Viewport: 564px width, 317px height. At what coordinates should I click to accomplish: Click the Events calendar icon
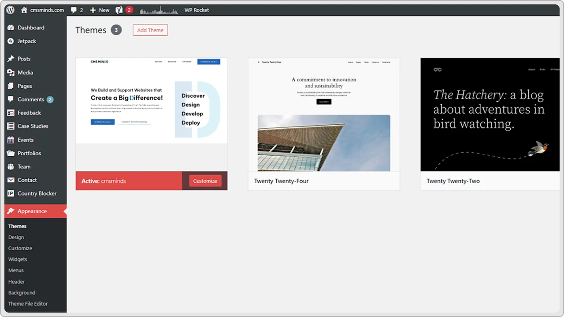pyautogui.click(x=11, y=140)
